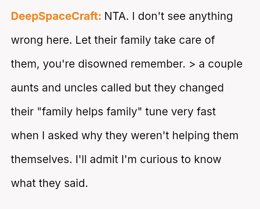Image resolution: width=260 pixels, height=209 pixels.
Task: Click the closing text "what they said."
Action: pos(49,183)
